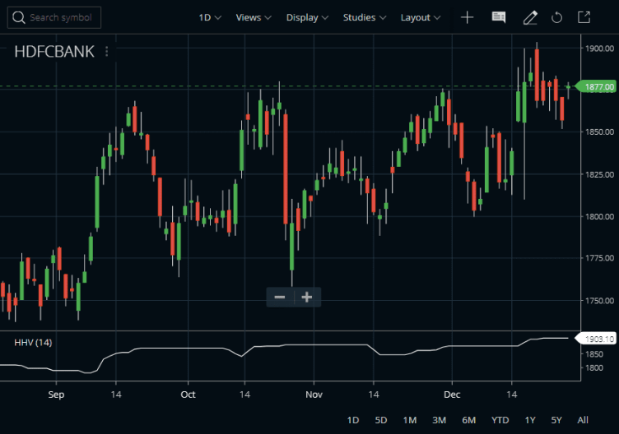This screenshot has height=434, width=619.
Task: Open the 1D interval dropdown
Action: click(x=210, y=17)
